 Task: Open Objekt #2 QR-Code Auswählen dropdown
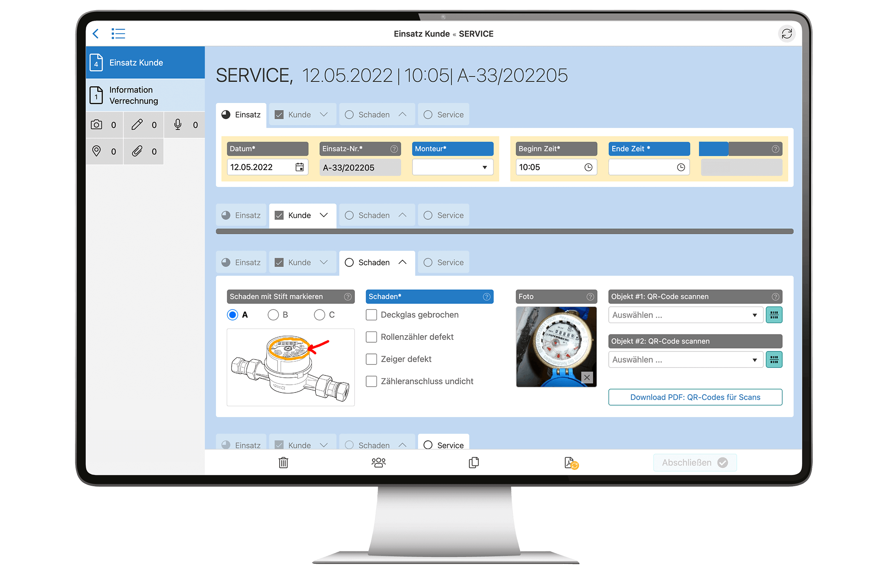click(679, 360)
